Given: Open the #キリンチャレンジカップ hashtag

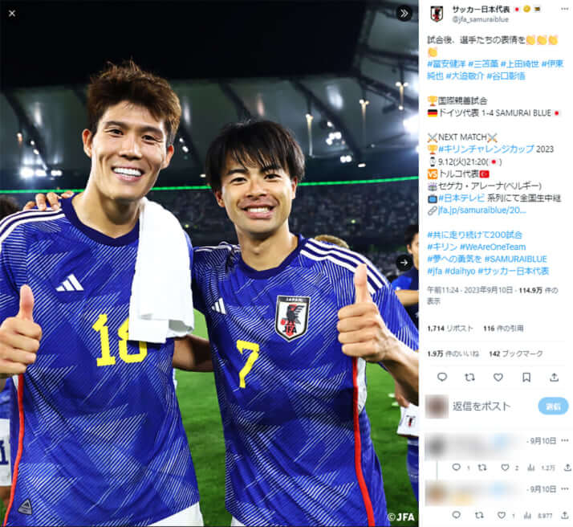Looking at the screenshot, I should (x=486, y=149).
